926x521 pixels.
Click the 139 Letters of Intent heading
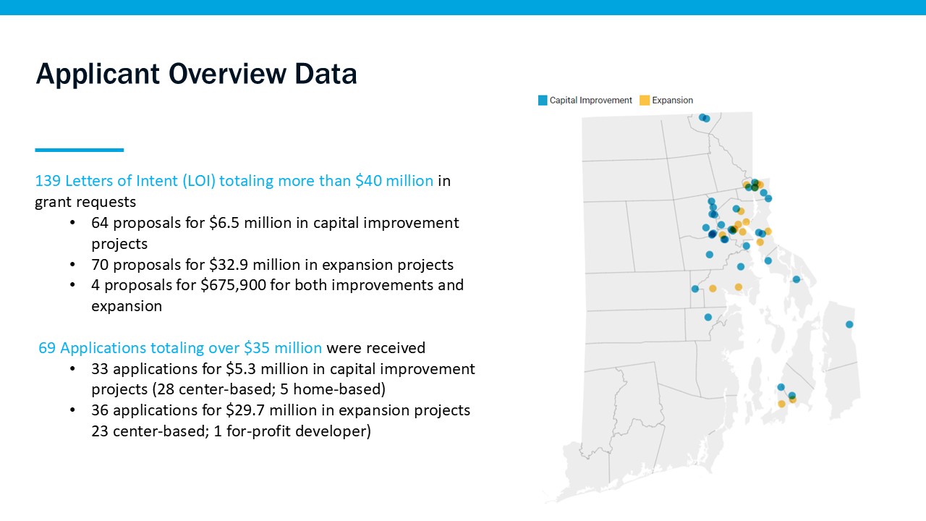234,181
